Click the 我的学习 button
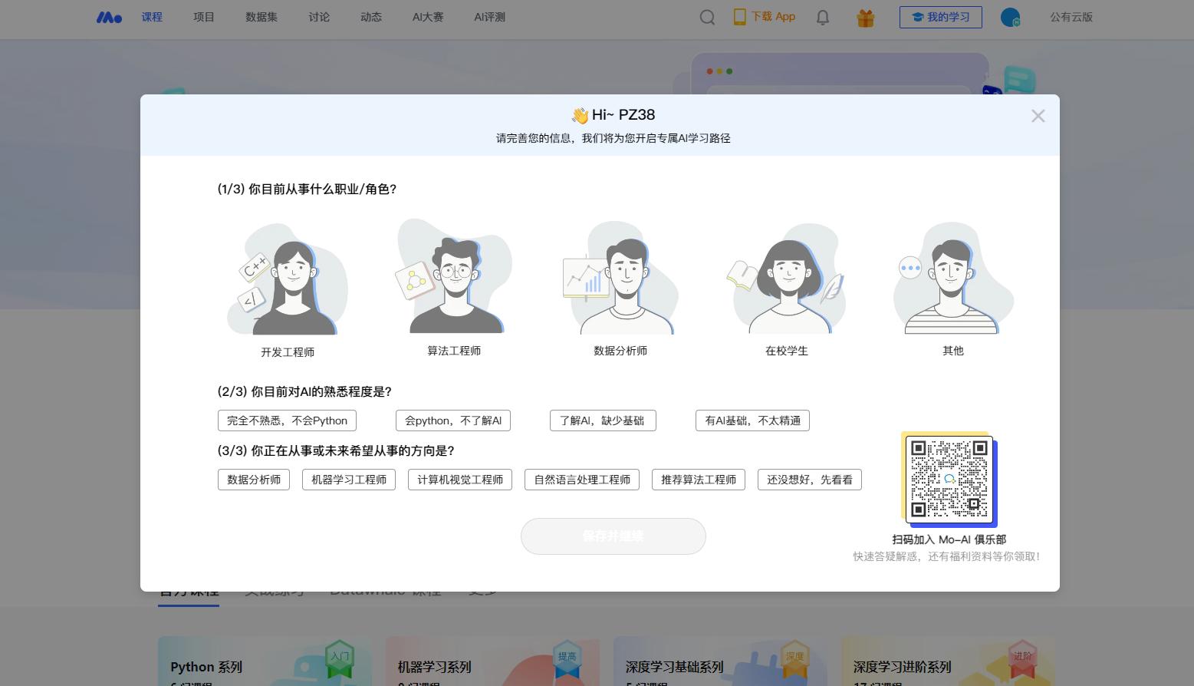The height and width of the screenshot is (686, 1194). coord(940,17)
